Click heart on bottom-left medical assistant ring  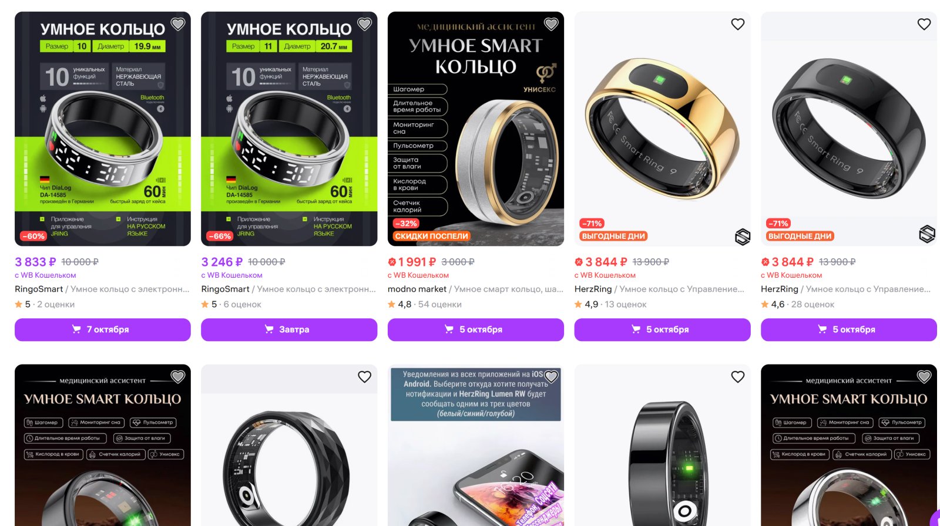tap(178, 377)
